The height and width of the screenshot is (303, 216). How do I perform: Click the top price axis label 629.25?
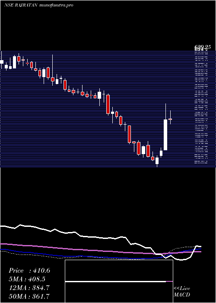(x=203, y=47)
